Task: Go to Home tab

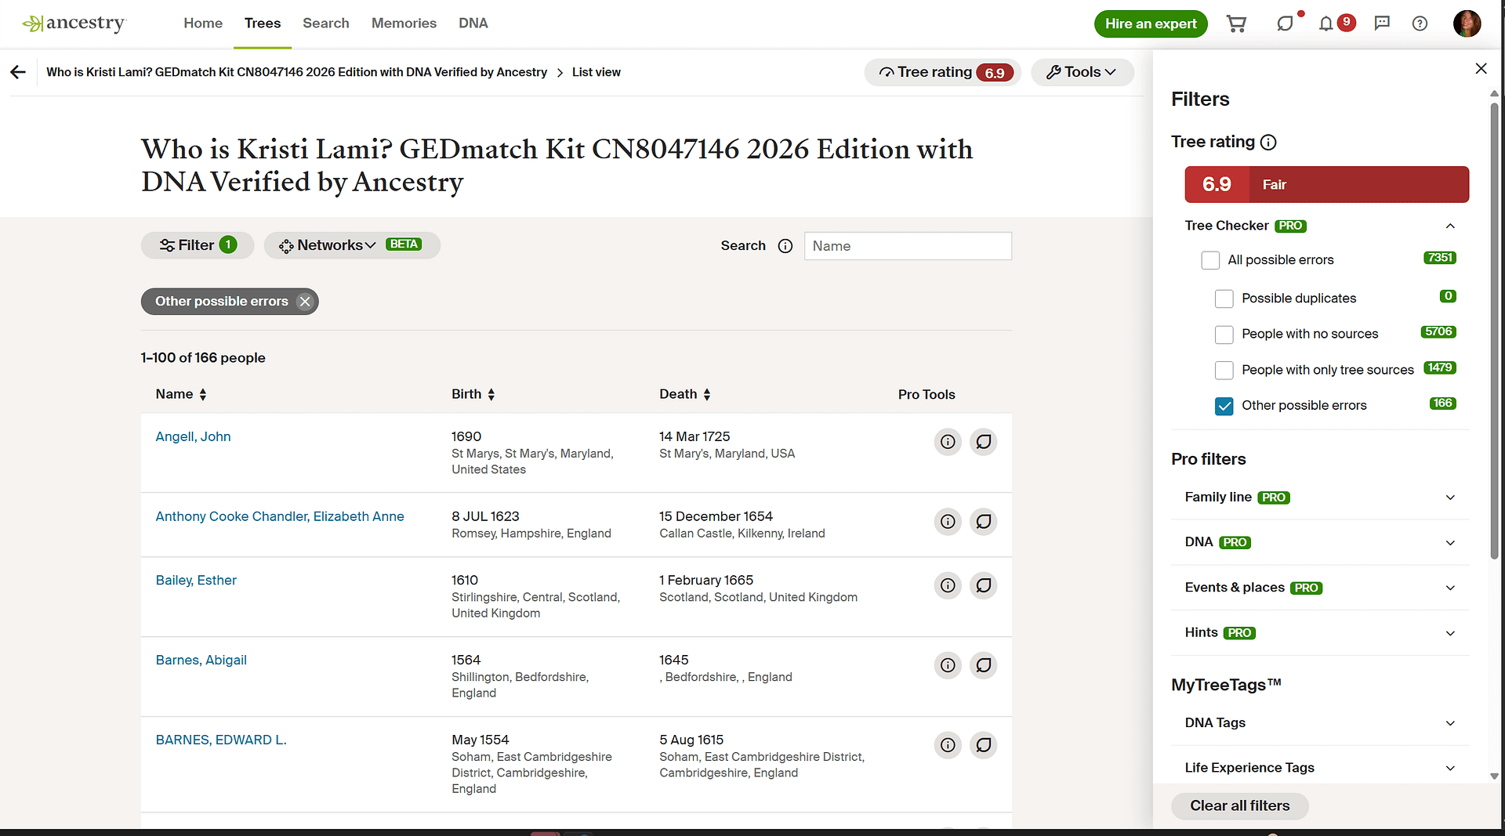Action: [203, 24]
